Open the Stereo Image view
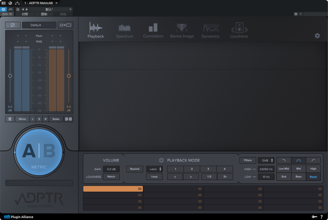This screenshot has height=220, width=328. pyautogui.click(x=182, y=31)
